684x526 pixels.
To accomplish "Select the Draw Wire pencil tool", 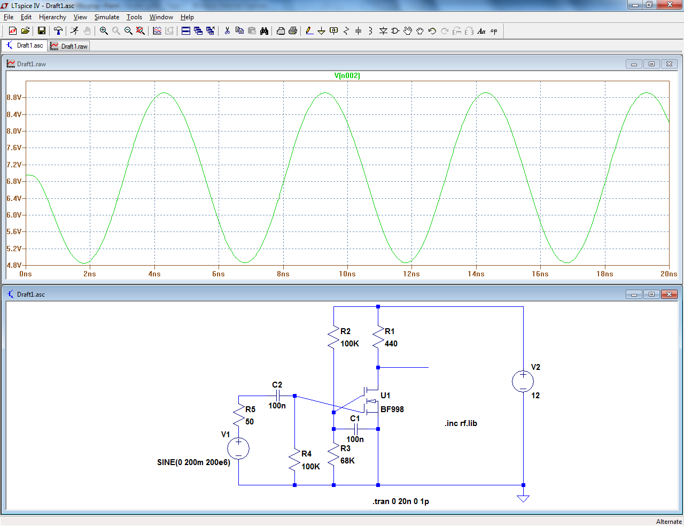I will (309, 31).
